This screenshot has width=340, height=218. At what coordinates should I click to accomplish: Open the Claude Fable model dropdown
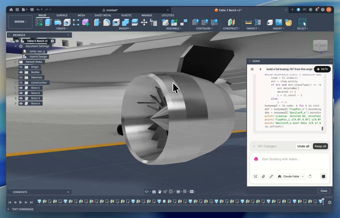(291, 176)
